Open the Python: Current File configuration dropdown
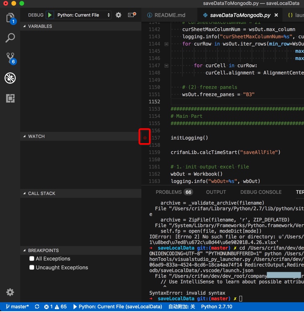 point(84,15)
